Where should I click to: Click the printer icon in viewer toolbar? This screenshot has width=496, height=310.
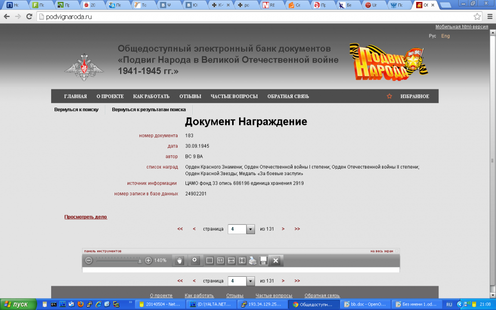tap(253, 260)
